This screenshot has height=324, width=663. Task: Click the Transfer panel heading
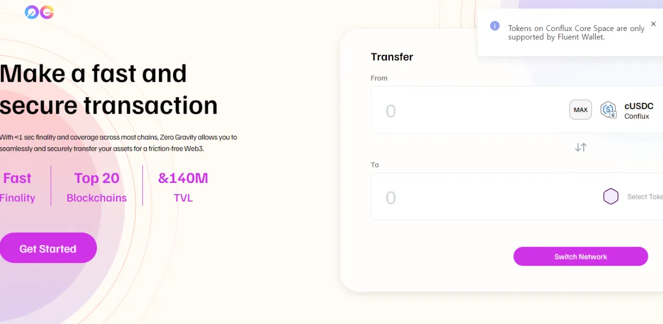[x=392, y=57]
